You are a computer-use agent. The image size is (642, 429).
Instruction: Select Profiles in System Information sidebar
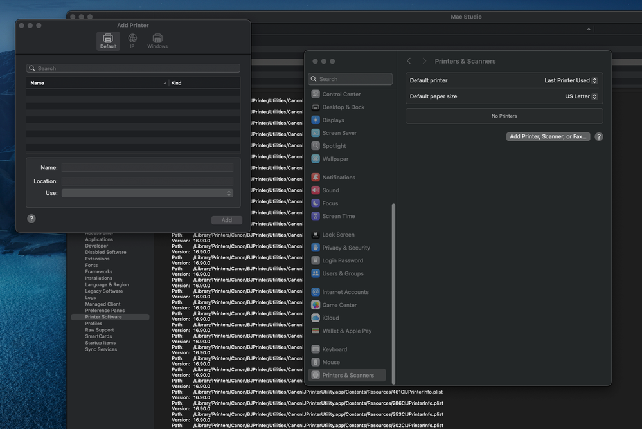pyautogui.click(x=94, y=324)
